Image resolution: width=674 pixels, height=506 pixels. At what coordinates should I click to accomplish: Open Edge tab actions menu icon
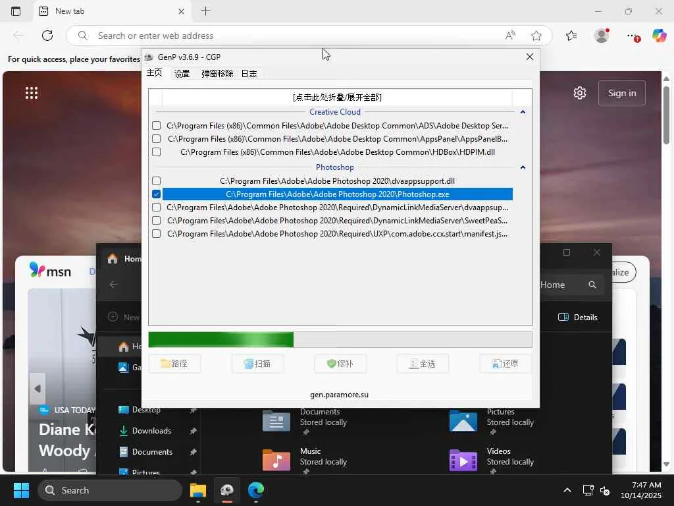[x=16, y=11]
